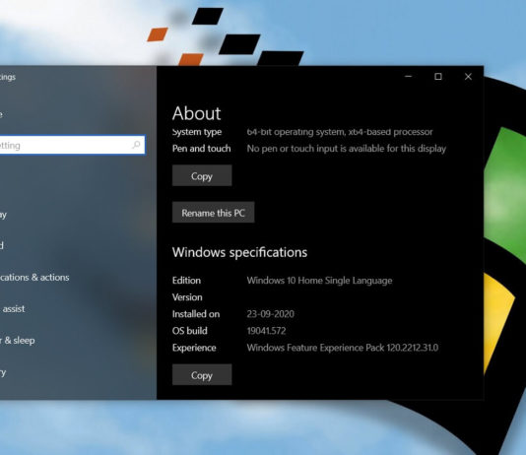
Task: Close the Settings window
Action: (468, 77)
